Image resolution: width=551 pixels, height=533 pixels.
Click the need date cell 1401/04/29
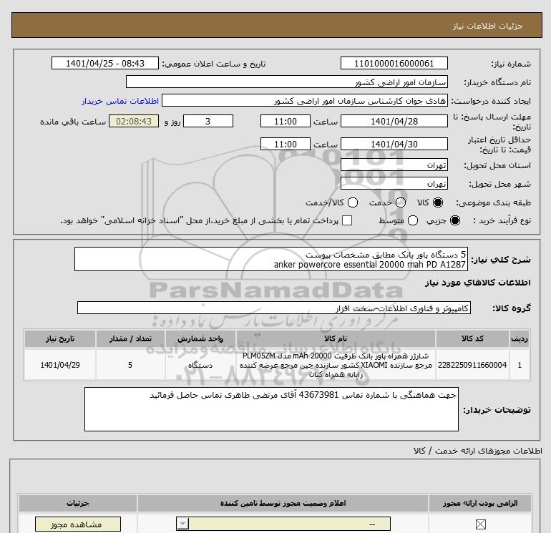[60, 365]
